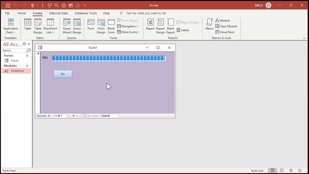Create a new Table
The width and height of the screenshot is (309, 174).
click(28, 24)
